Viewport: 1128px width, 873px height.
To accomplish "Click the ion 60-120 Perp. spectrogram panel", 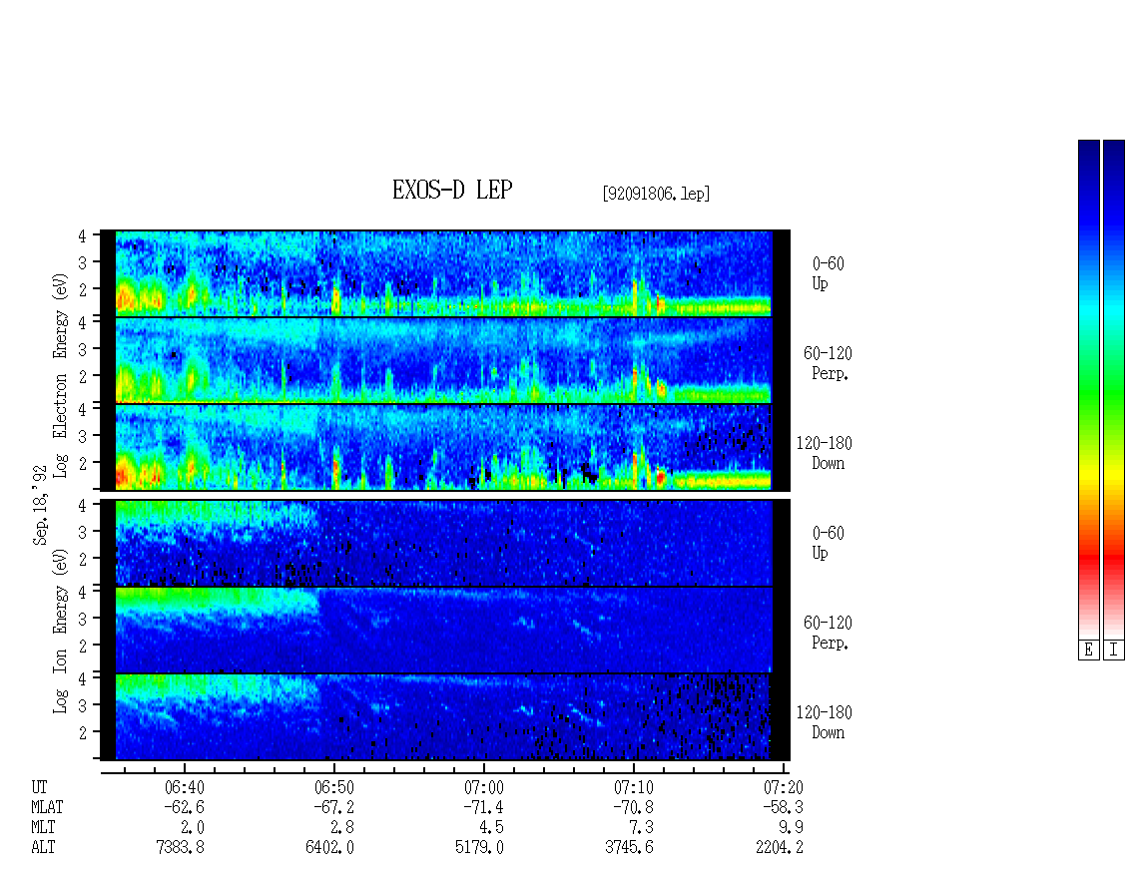I will (443, 630).
